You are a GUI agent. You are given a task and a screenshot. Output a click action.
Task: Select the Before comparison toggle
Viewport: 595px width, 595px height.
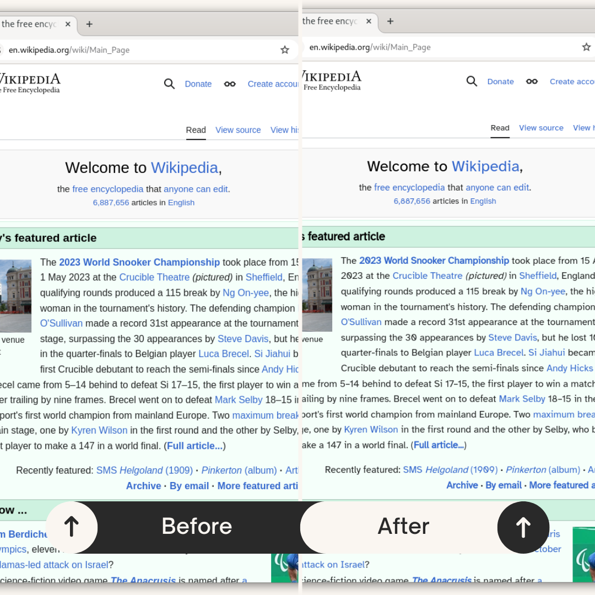click(x=197, y=526)
